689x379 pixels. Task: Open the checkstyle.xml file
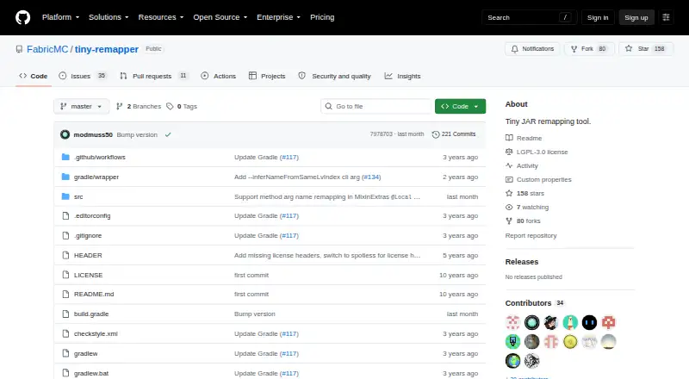click(96, 333)
